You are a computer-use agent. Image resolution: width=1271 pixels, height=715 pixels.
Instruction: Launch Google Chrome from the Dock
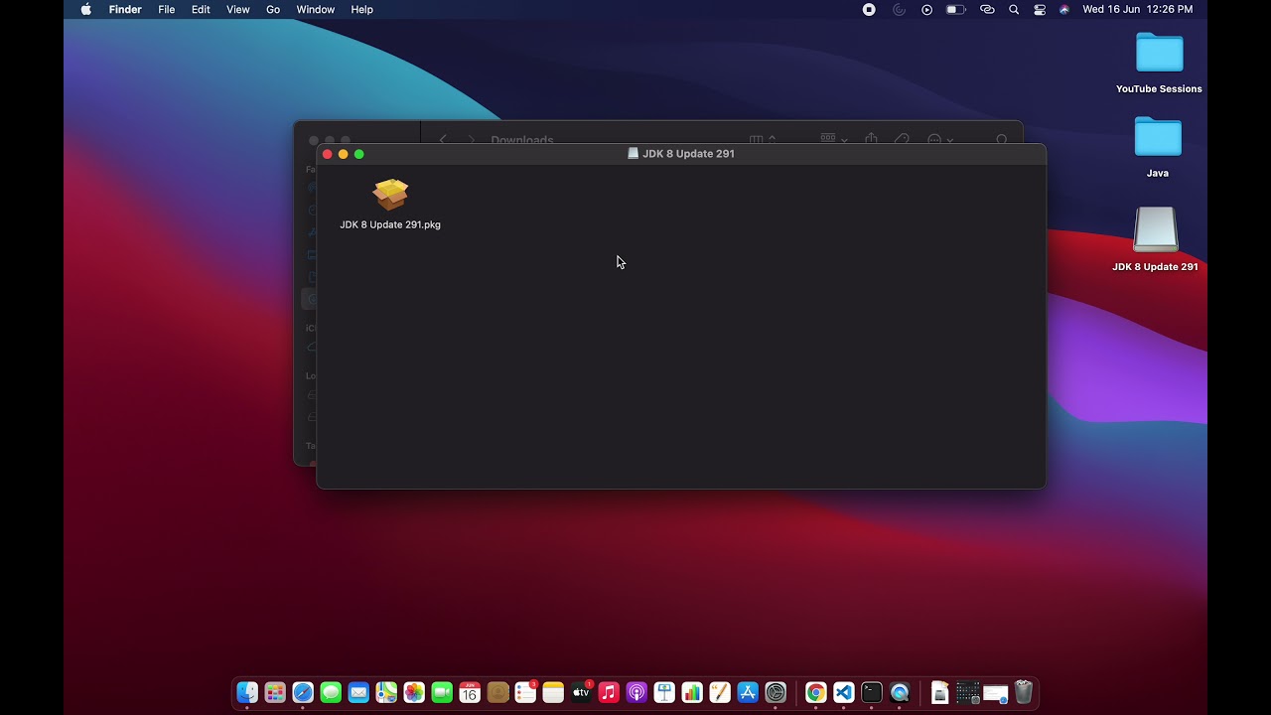(815, 692)
